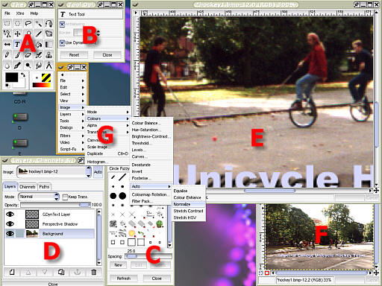The image size is (382, 286).
Task: Click the Reset button in Tool Options
Action: pyautogui.click(x=74, y=55)
